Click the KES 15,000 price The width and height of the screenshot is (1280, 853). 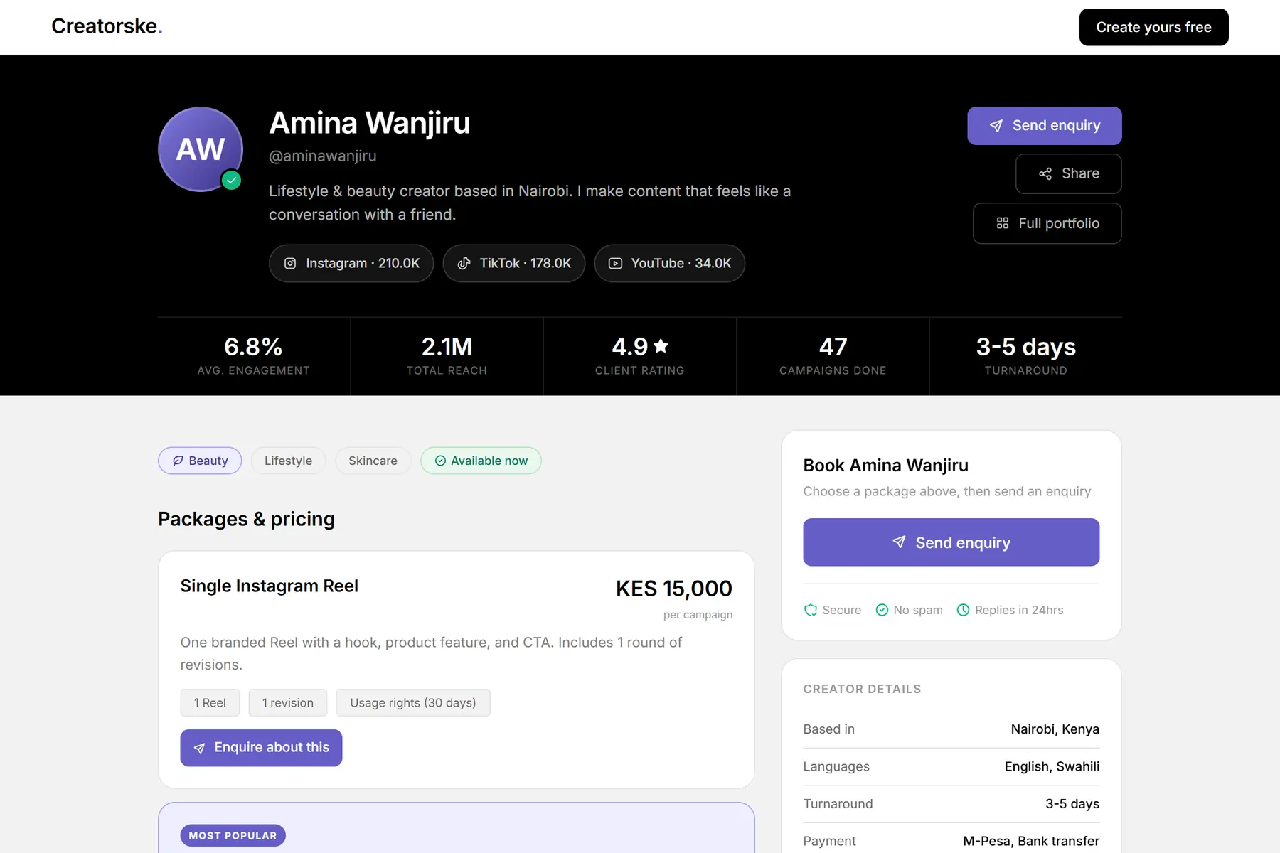coord(673,589)
